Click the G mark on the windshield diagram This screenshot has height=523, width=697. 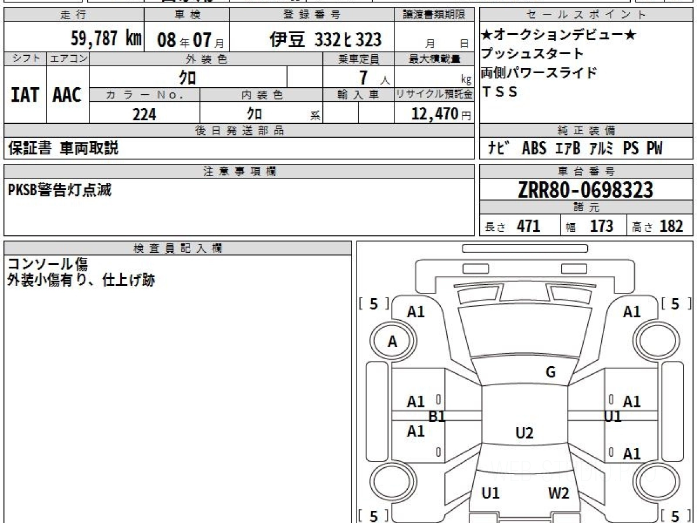(x=551, y=372)
